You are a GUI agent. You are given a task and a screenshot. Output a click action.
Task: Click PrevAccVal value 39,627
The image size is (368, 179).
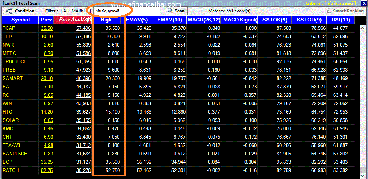[x=84, y=112]
